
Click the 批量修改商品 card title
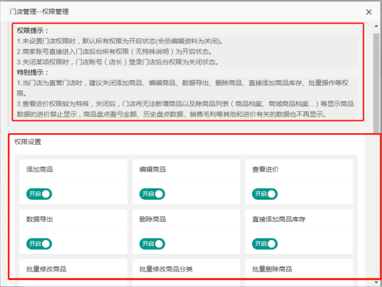[46, 269]
